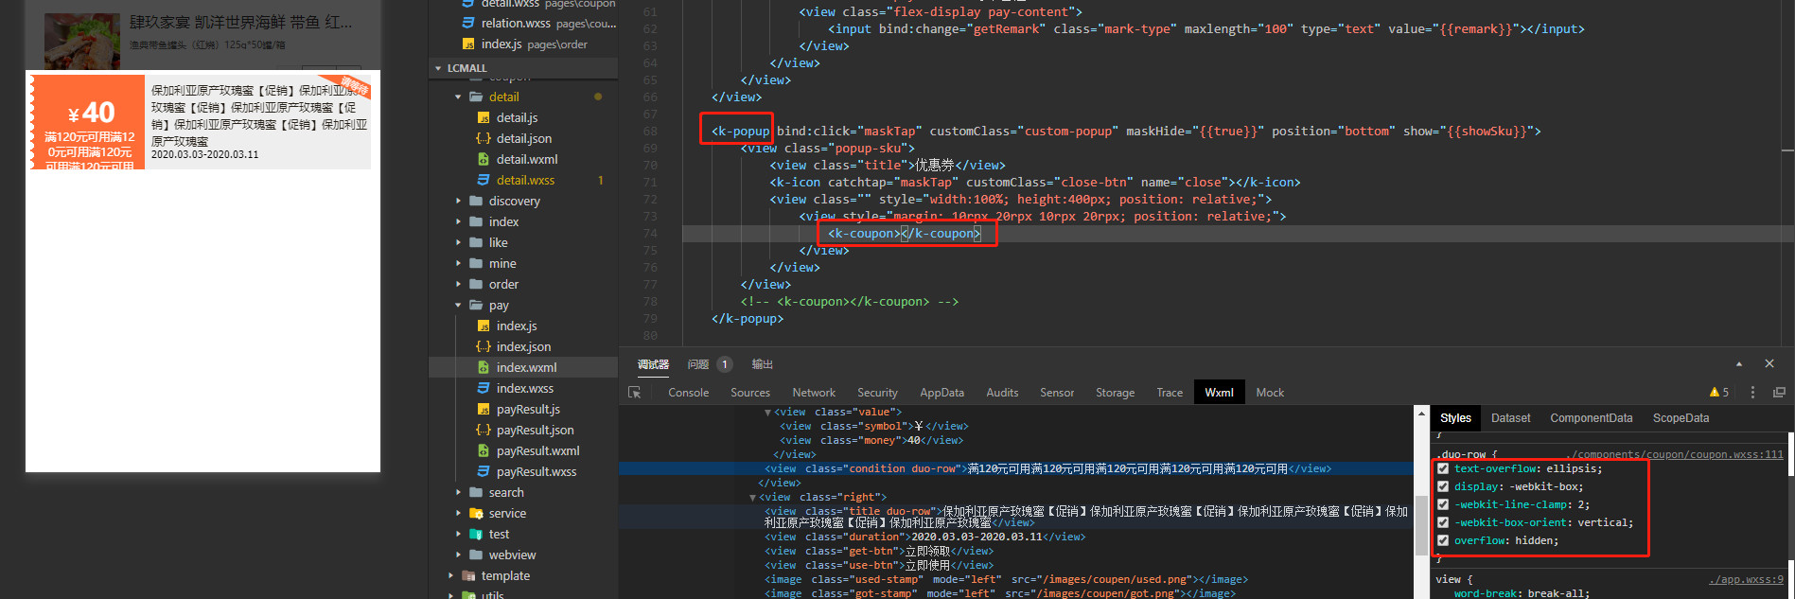Screen dimensions: 1795x599
Task: Follow the coupon.wxss:111 source link
Action: click(1676, 454)
